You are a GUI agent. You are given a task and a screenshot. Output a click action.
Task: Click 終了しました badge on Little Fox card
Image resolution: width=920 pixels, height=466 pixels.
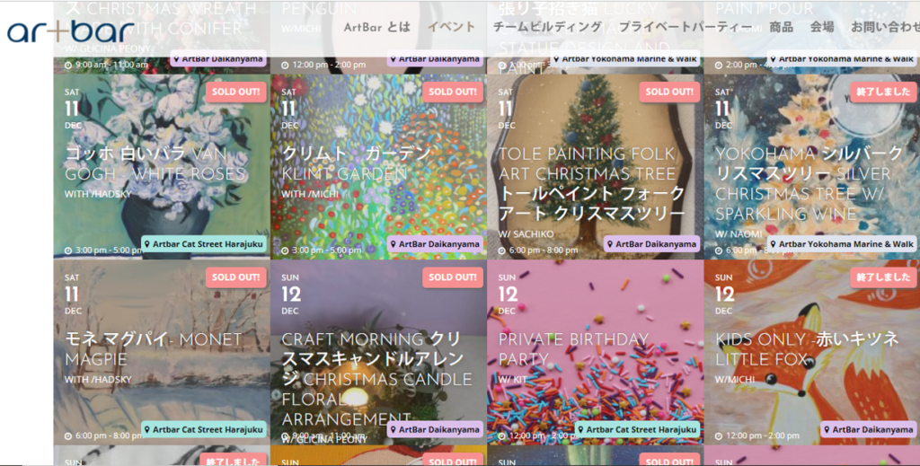click(x=883, y=277)
